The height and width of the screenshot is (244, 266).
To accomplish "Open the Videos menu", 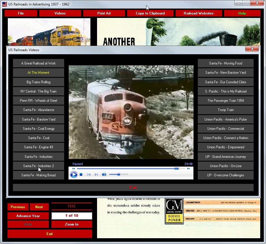I will 60,13.
